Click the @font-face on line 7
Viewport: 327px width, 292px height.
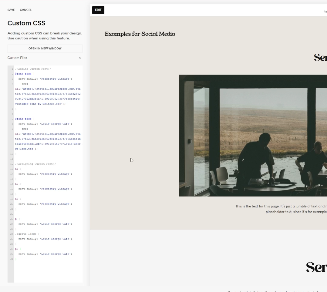[25, 119]
